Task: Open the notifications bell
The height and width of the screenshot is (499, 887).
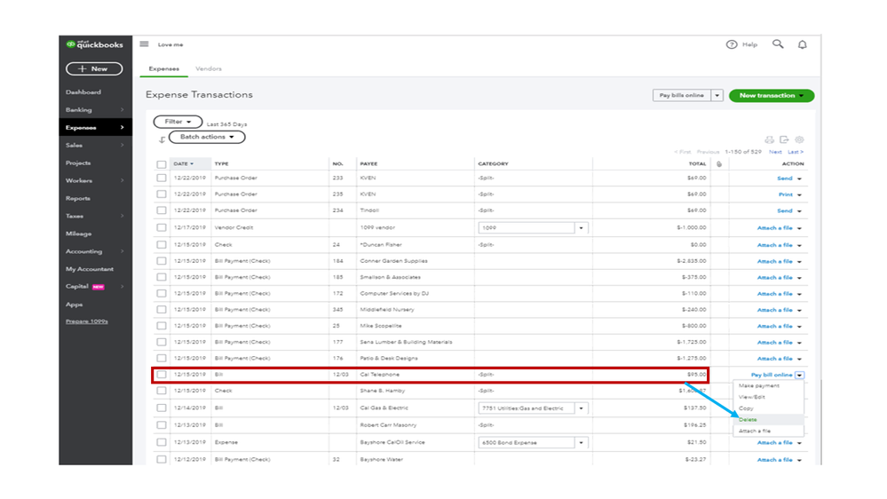Action: pos(802,44)
